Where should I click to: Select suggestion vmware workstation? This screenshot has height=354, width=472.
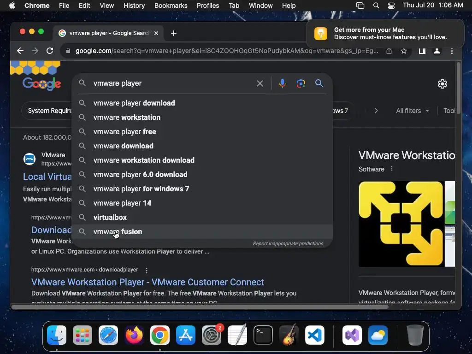pos(202,118)
